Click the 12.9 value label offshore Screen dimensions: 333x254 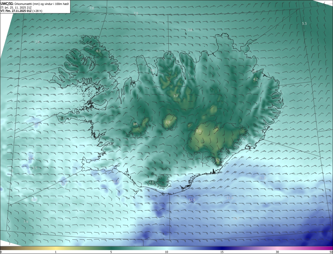192,200
